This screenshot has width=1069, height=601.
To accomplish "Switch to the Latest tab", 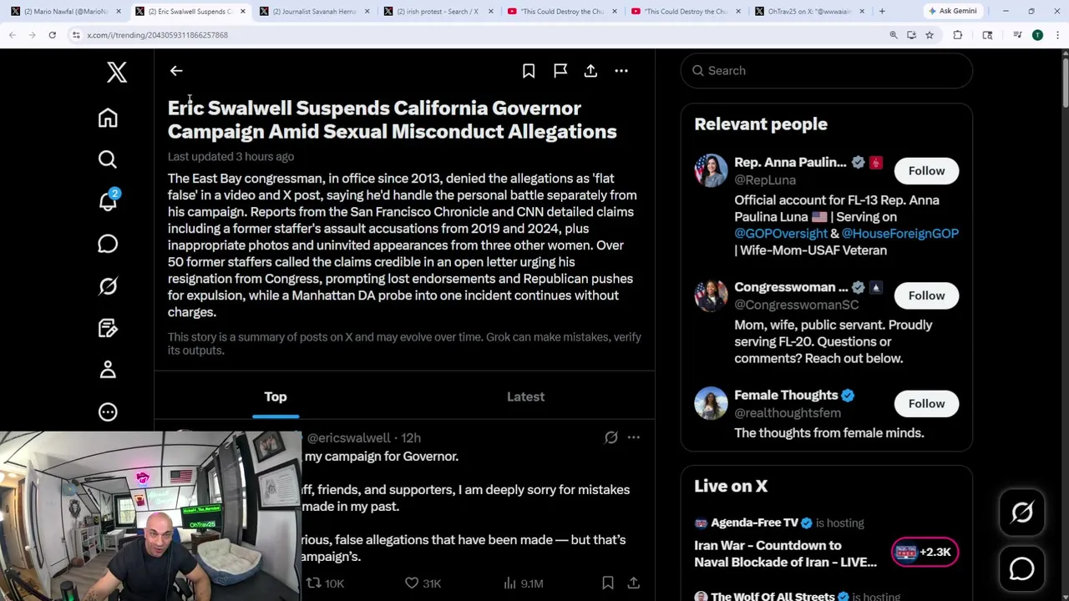I will [x=525, y=396].
